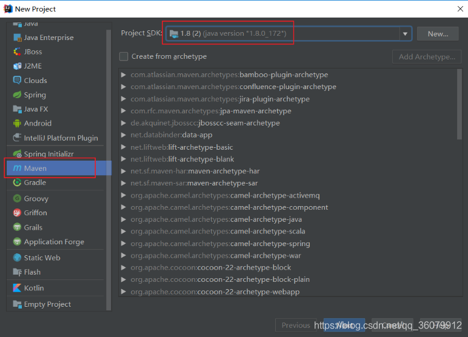
Task: Expand lift-archetype-basic entry
Action: point(123,147)
